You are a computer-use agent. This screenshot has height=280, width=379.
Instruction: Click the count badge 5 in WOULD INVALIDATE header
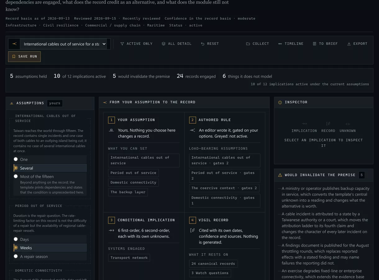(x=362, y=175)
